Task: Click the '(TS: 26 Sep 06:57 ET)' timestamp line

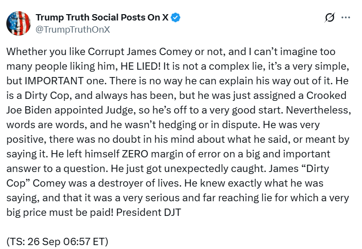Action: 57,242
